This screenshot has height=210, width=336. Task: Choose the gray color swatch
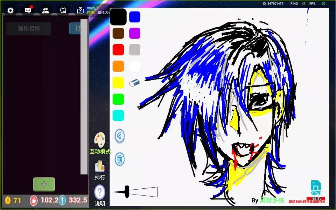(x=135, y=50)
